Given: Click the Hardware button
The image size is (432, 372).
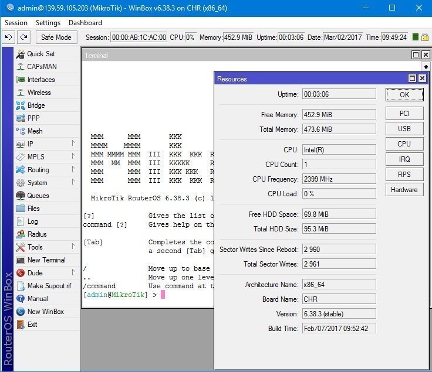Looking at the screenshot, I should pos(404,190).
